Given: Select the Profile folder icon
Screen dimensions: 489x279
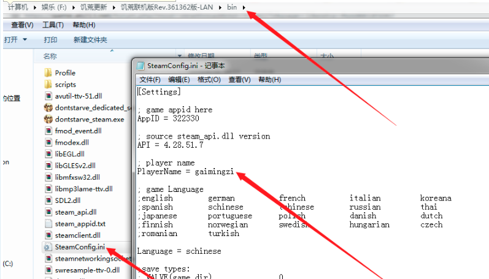Looking at the screenshot, I should pyautogui.click(x=48, y=73).
